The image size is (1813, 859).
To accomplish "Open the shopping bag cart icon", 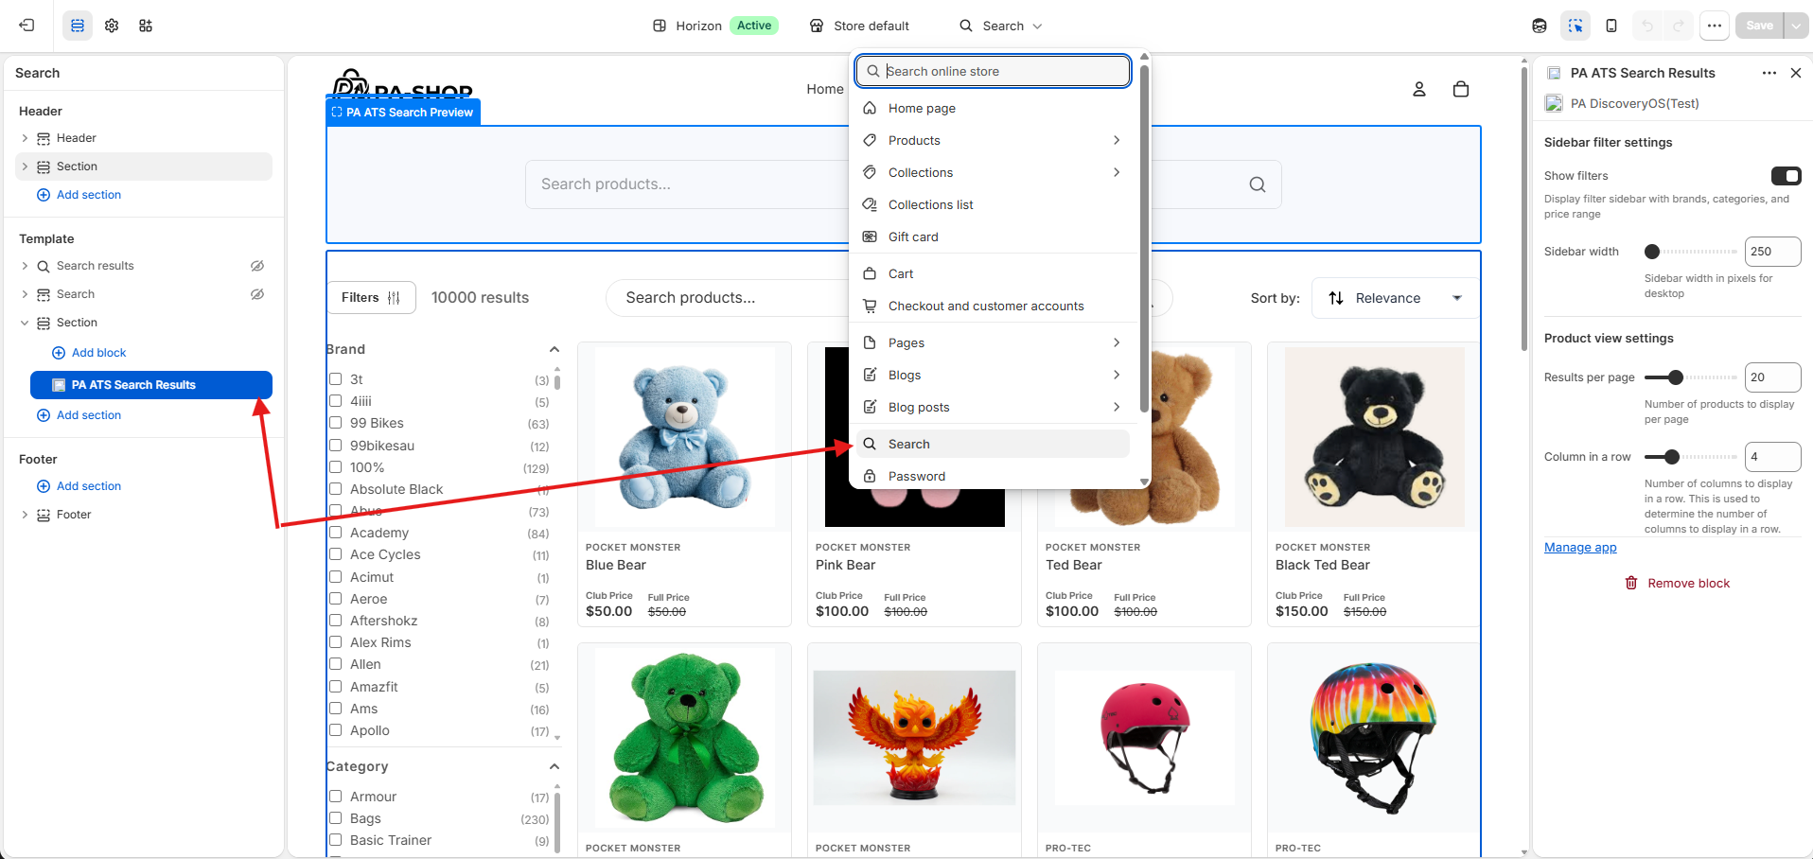I will point(1461,89).
